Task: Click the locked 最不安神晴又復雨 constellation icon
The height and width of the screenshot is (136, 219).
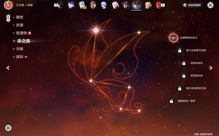Action: [x=180, y=50]
